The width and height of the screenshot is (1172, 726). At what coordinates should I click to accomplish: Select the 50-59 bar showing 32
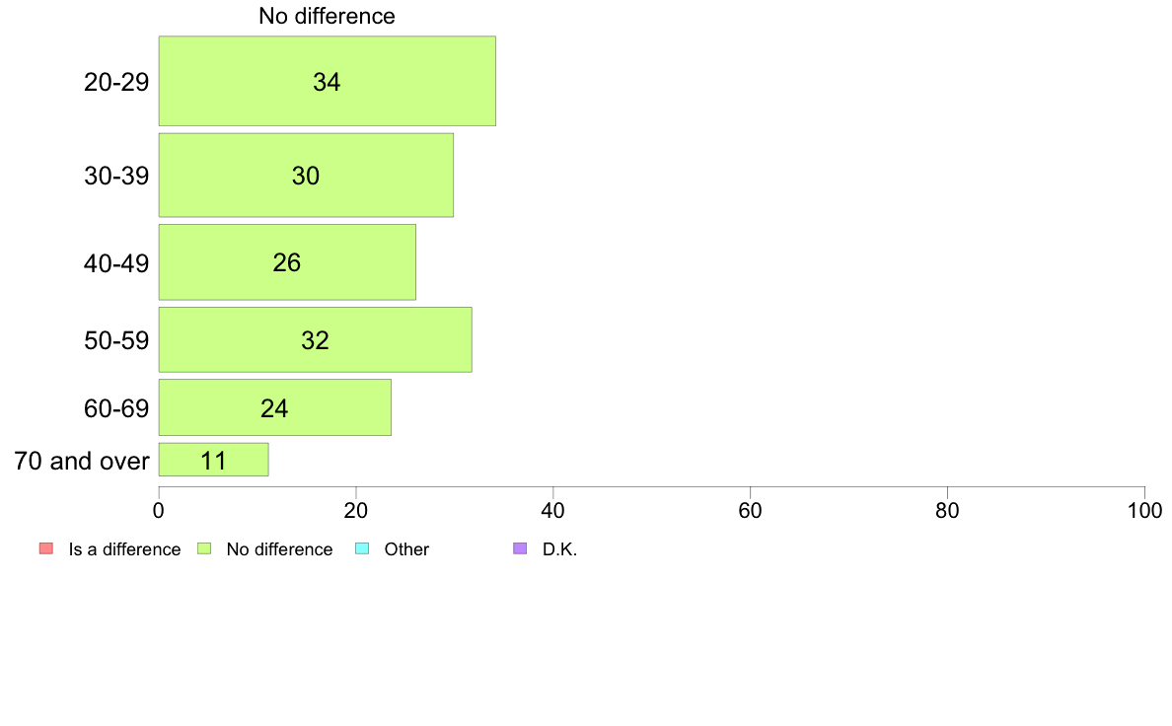click(316, 339)
